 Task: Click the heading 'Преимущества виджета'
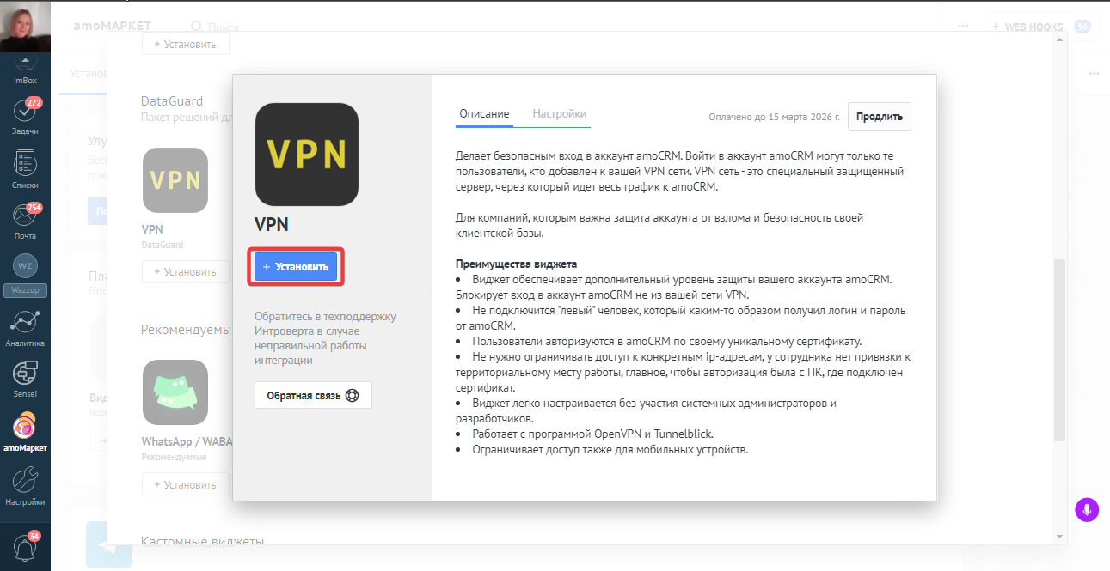click(516, 264)
